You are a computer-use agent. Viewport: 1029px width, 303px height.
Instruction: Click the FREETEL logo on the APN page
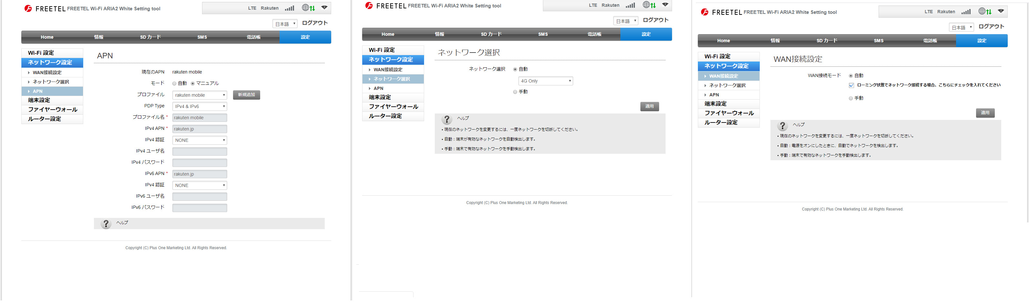(x=28, y=8)
